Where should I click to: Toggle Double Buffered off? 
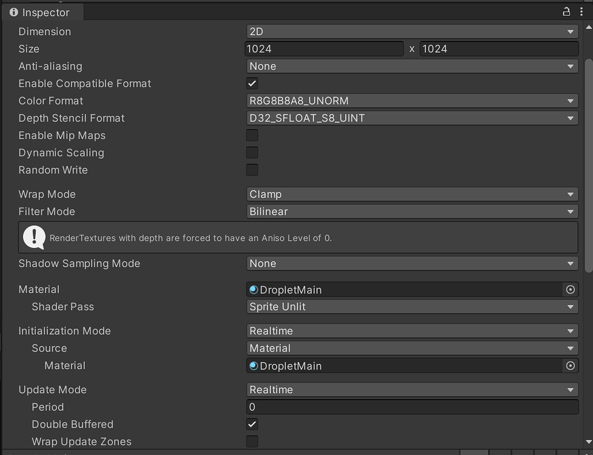pos(252,424)
